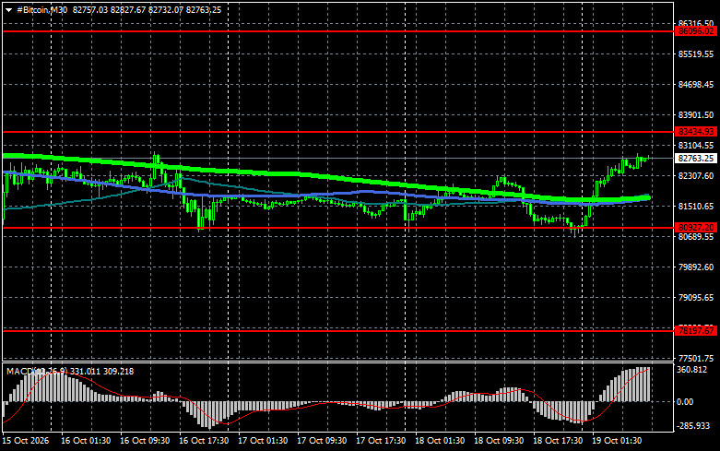Image resolution: width=720 pixels, height=451 pixels.
Task: Click the 19 Oct 01:30 time label
Action: point(617,441)
